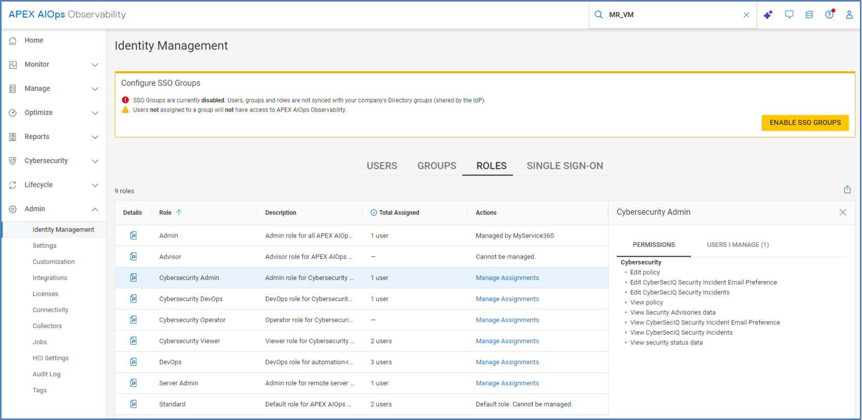Collapse the Admin menu chevron
Image resolution: width=862 pixels, height=420 pixels.
pos(95,209)
